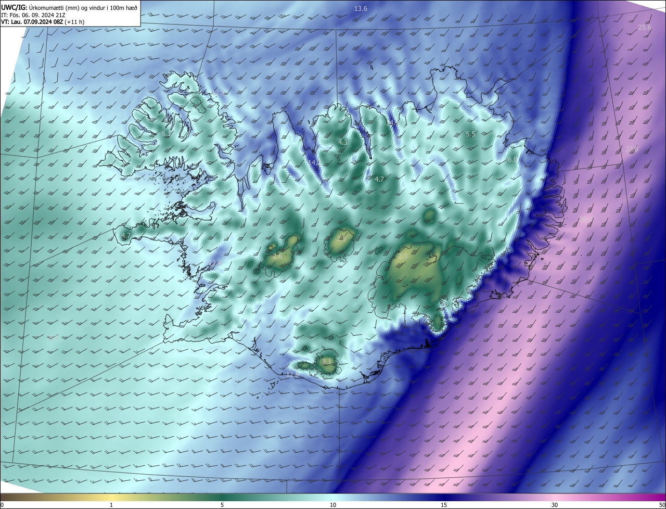Click the 4.3 value in north Iceland
This screenshot has width=666, height=509.
pyautogui.click(x=342, y=142)
